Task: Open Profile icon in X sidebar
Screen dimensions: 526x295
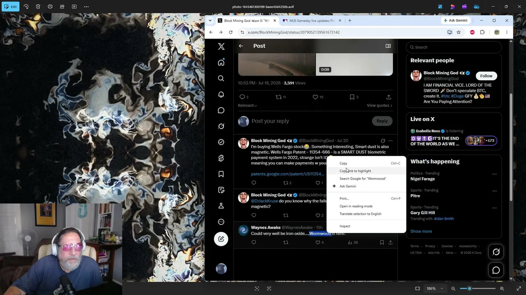Action: [221, 206]
